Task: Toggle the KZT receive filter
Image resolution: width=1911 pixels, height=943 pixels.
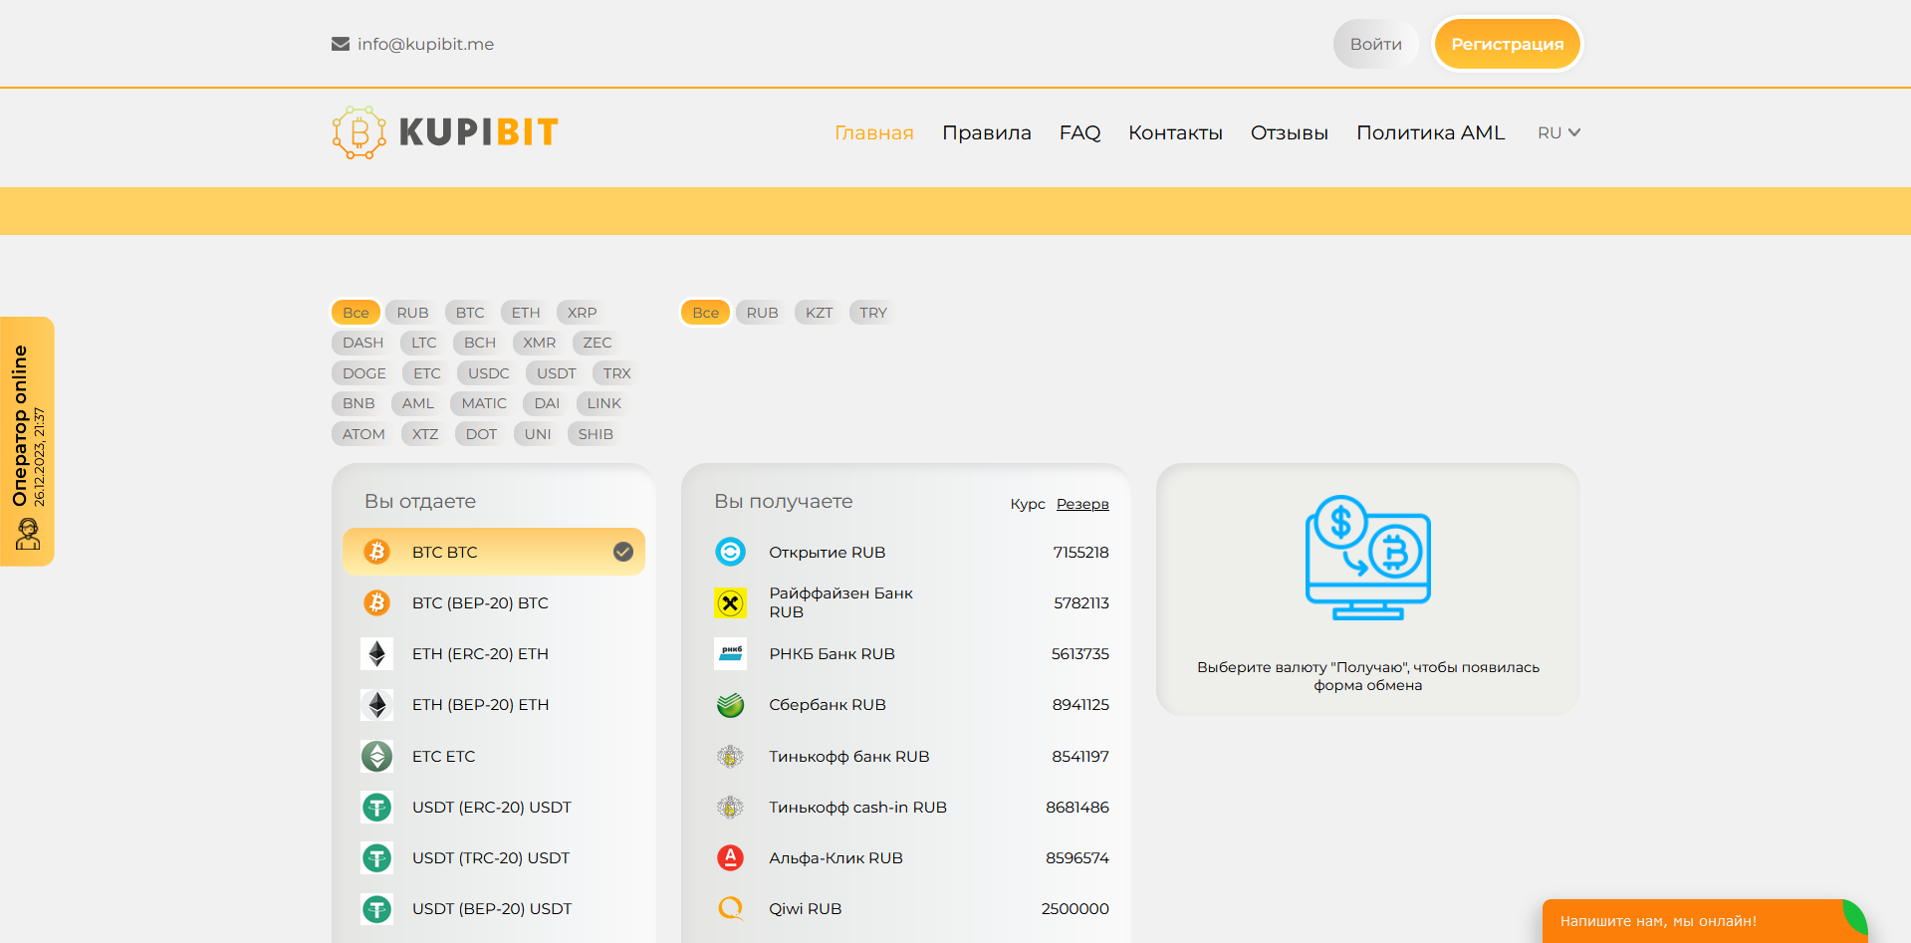Action: 819,313
